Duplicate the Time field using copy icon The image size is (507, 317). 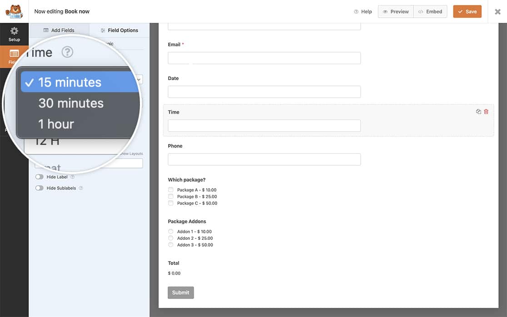tap(478, 111)
